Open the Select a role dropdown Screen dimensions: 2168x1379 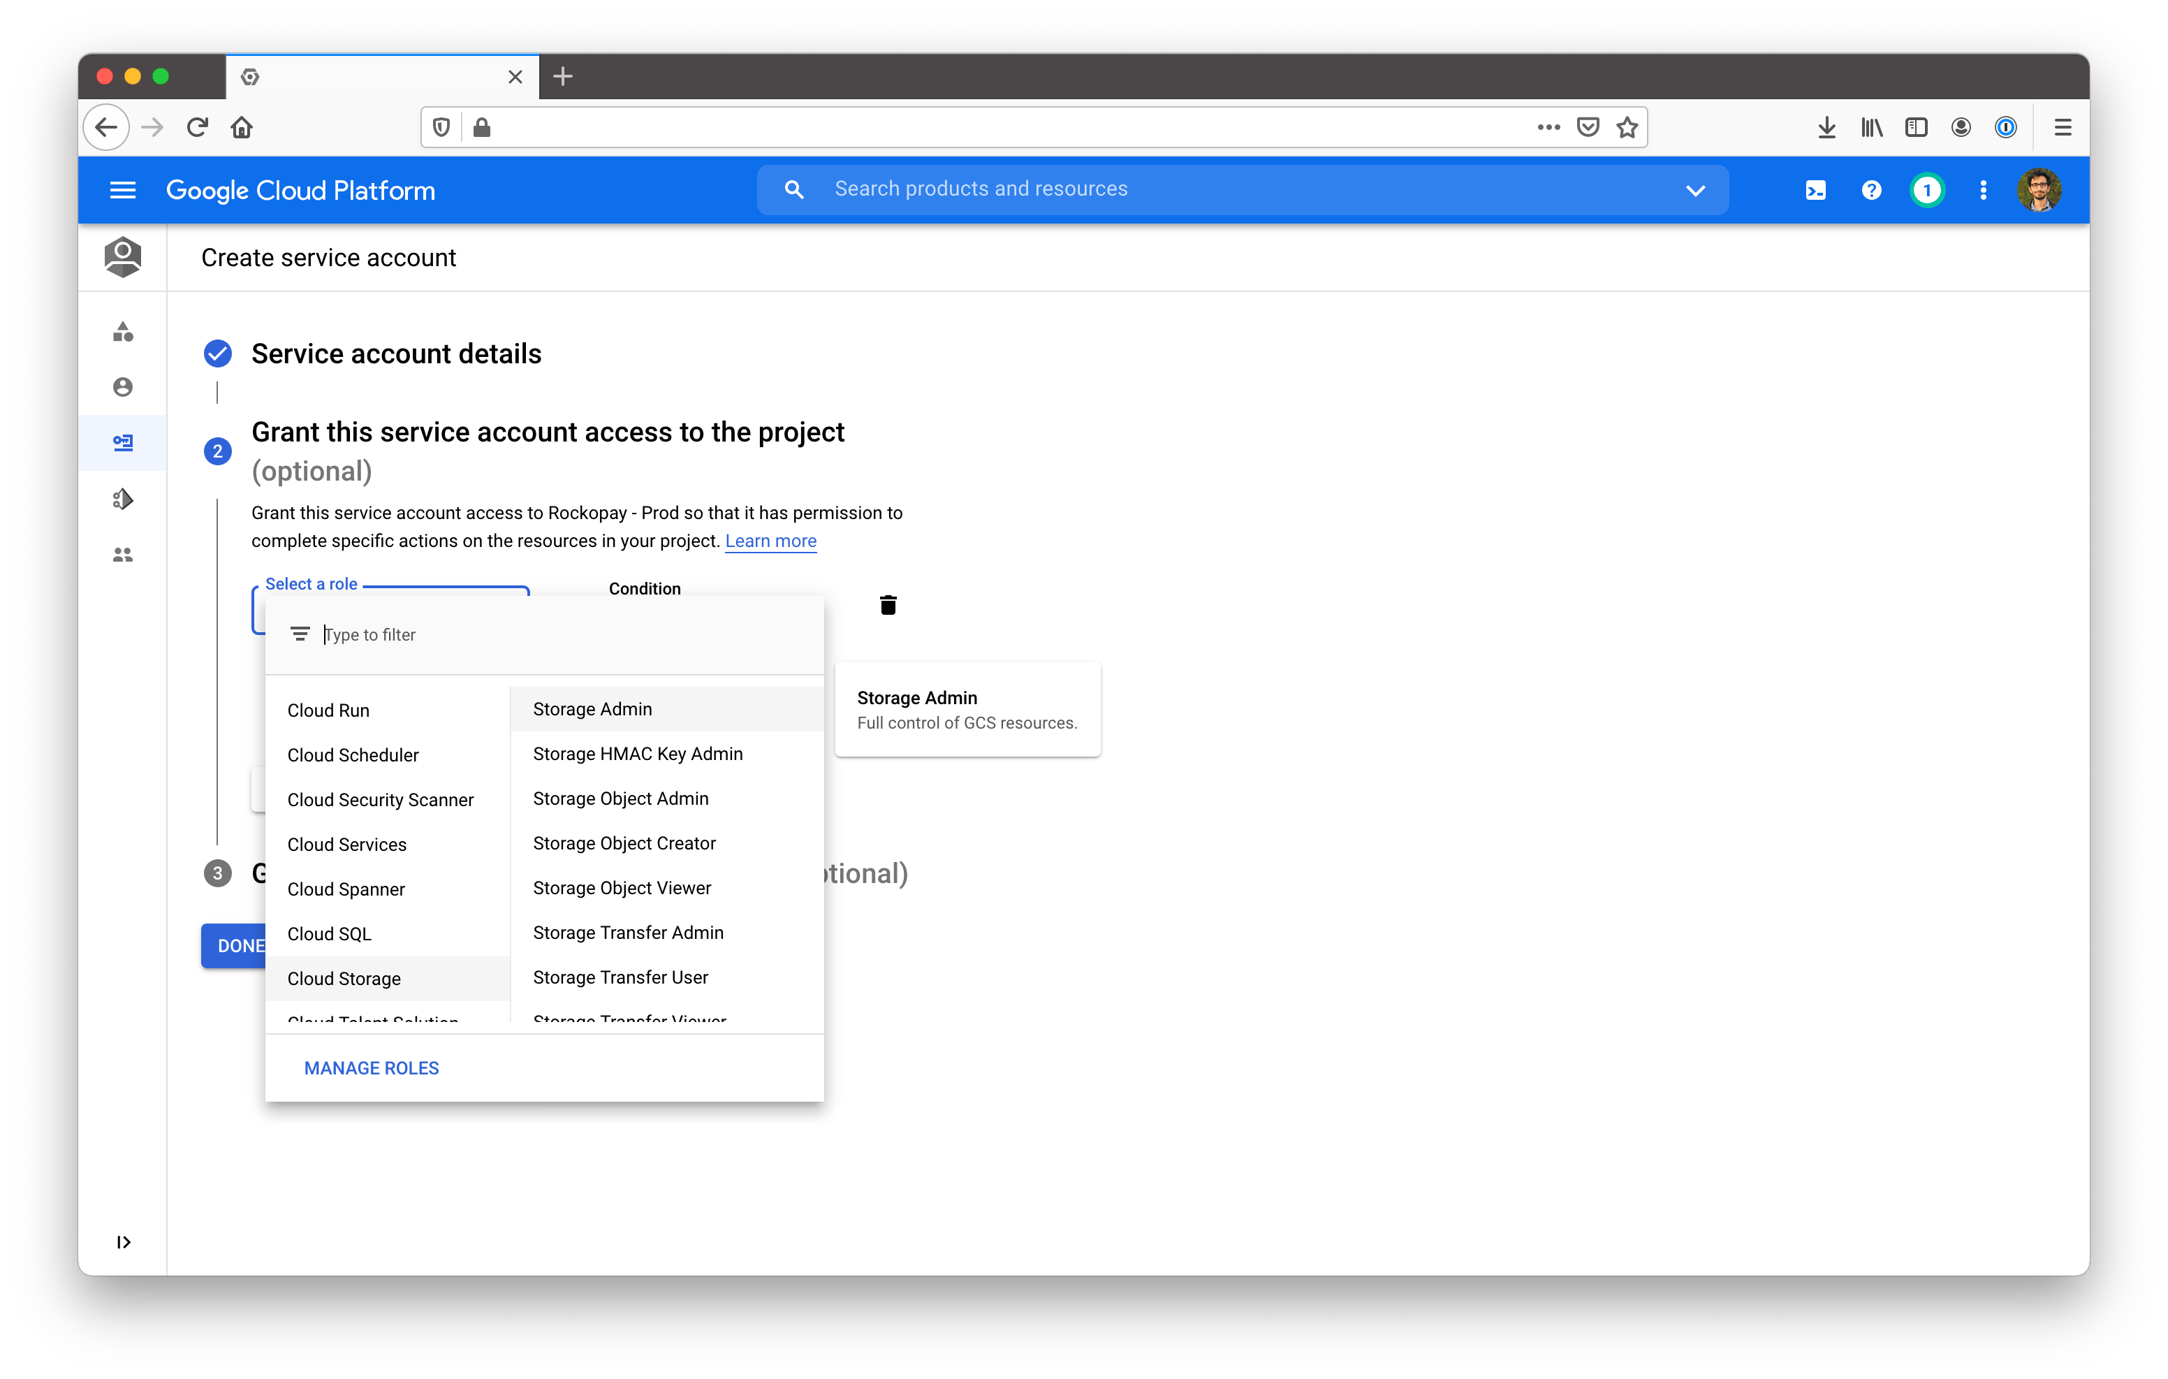click(x=390, y=609)
